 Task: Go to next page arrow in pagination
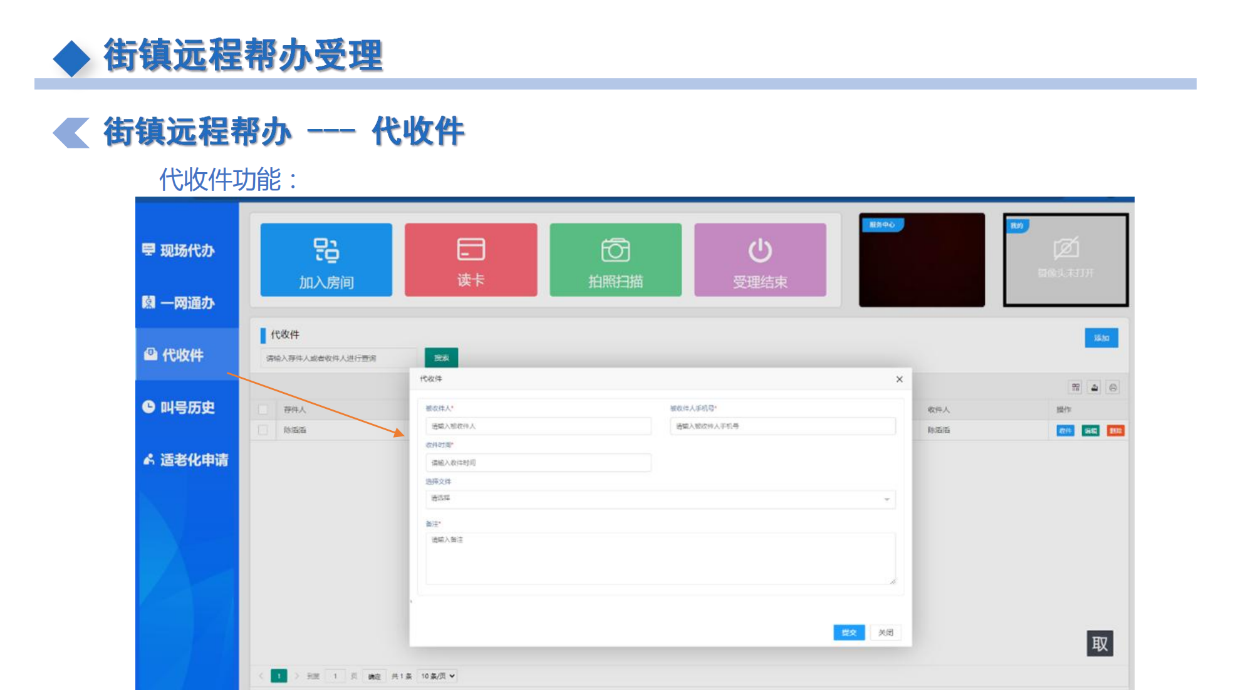click(x=297, y=676)
